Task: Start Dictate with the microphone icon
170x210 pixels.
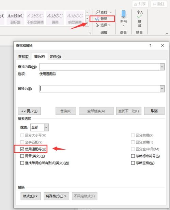Action: tap(123, 14)
